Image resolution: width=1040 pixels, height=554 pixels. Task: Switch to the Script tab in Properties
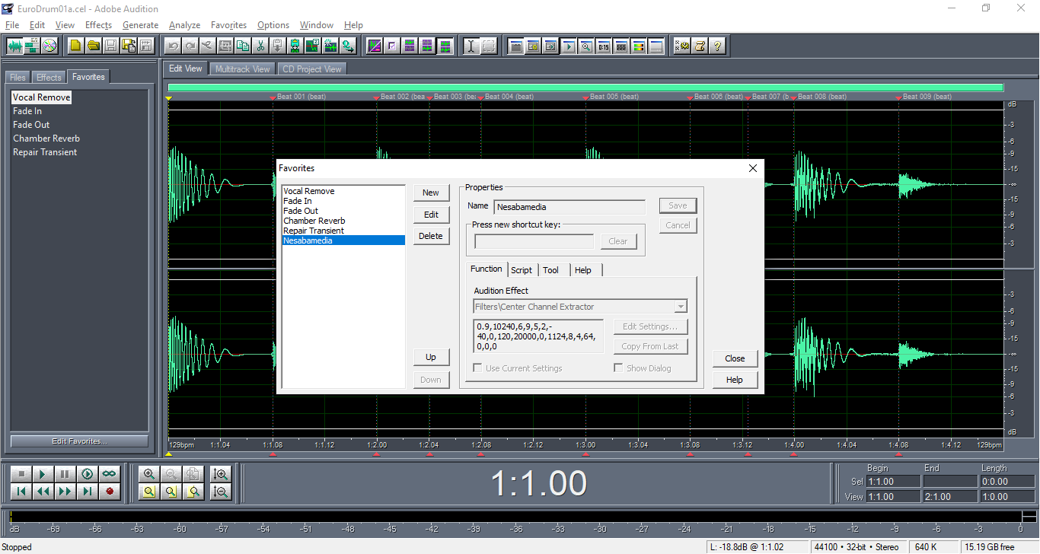click(x=522, y=270)
